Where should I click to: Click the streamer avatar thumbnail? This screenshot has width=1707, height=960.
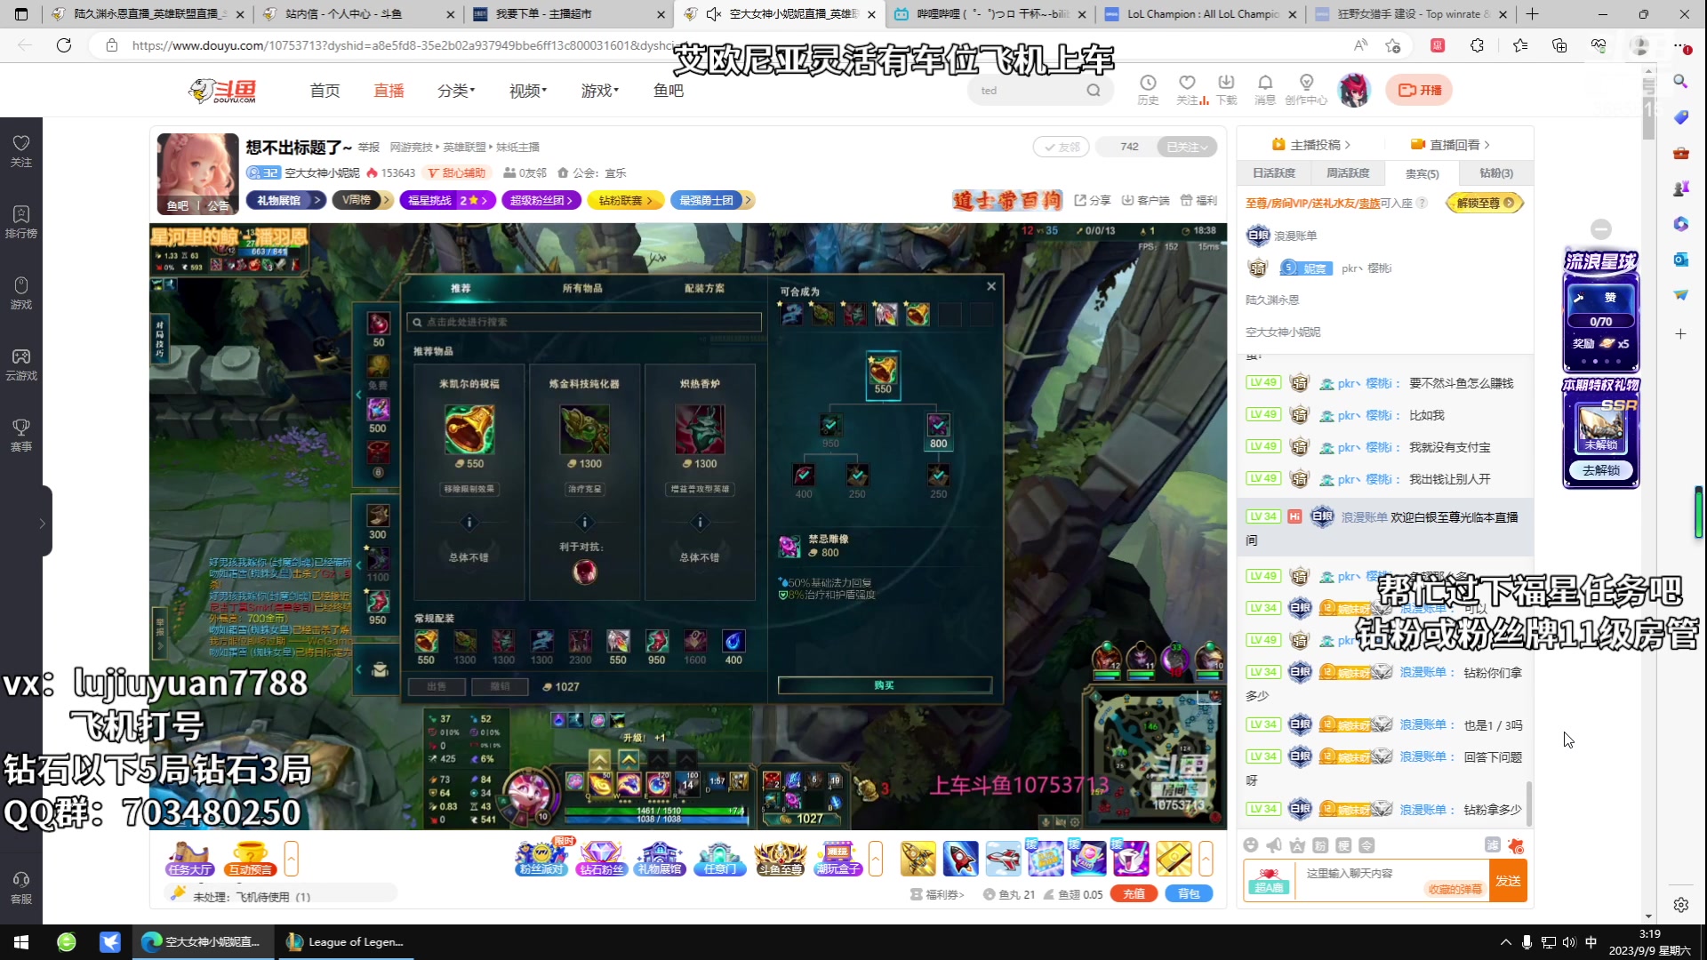pyautogui.click(x=197, y=174)
